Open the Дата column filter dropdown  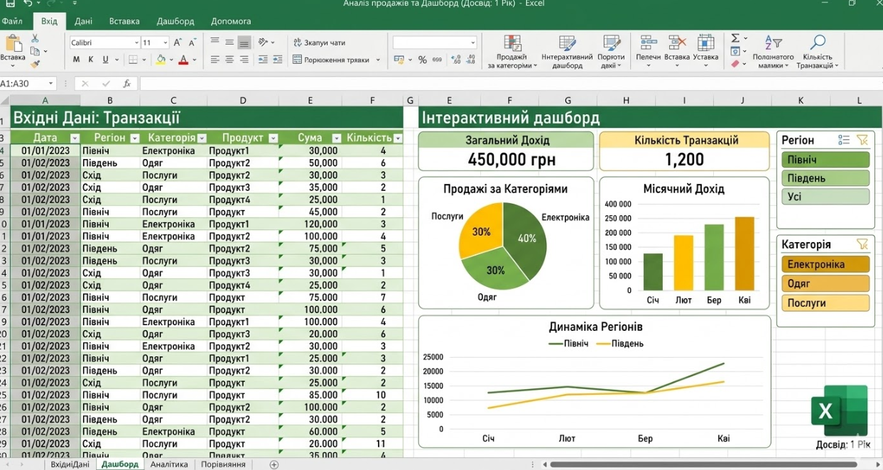[x=75, y=138]
